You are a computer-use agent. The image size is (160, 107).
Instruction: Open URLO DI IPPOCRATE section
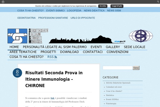coord(83,18)
